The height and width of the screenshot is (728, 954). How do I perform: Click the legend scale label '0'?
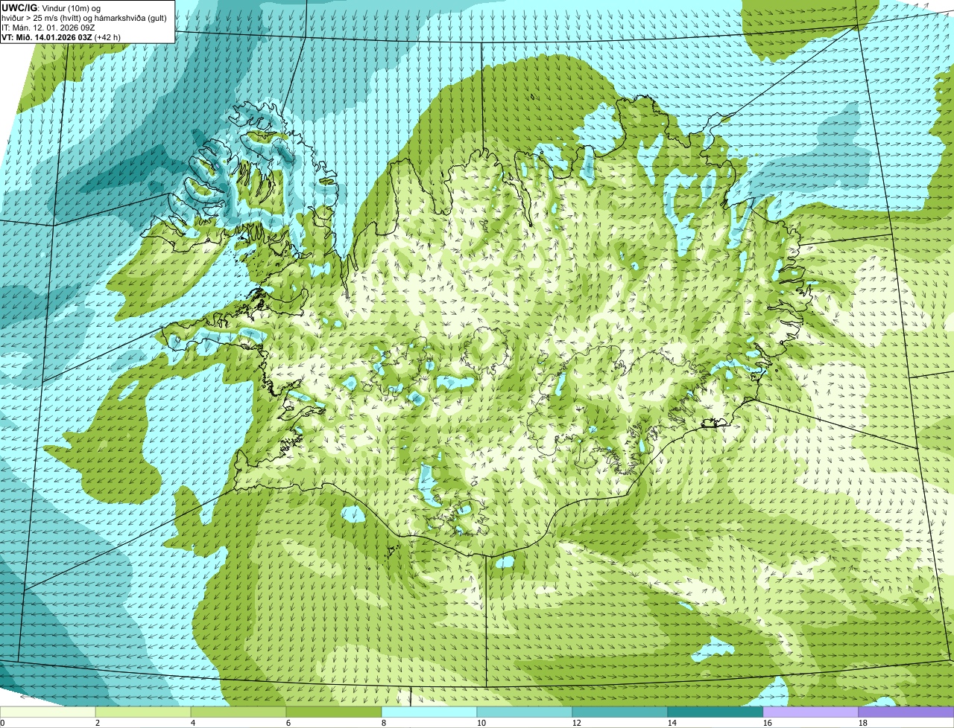tap(3, 723)
